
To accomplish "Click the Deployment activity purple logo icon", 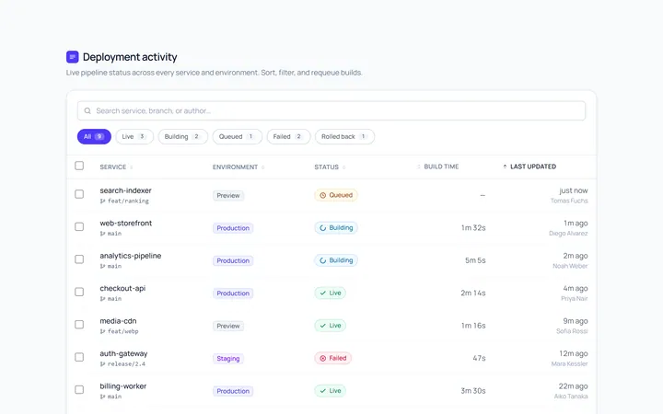I will 73,57.
